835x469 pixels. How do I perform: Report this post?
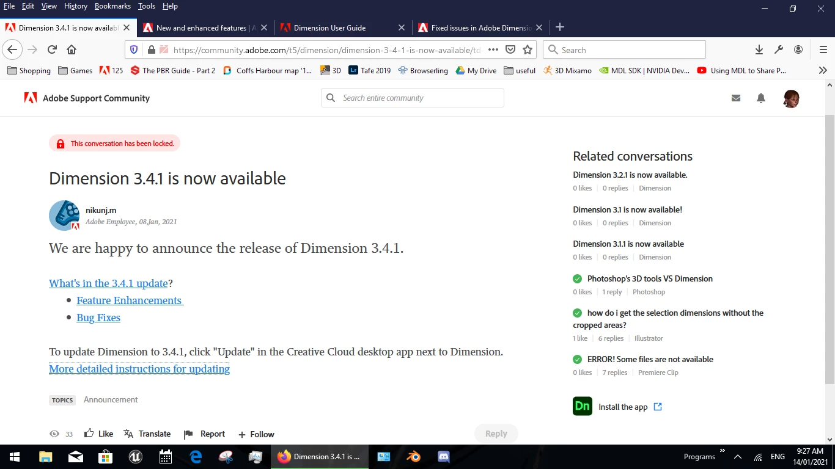coord(204,434)
